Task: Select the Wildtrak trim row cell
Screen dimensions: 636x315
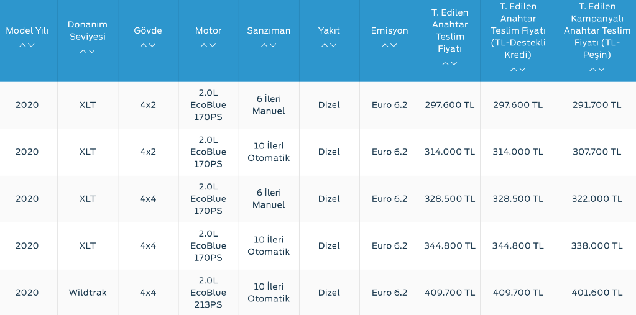Action: tap(88, 293)
